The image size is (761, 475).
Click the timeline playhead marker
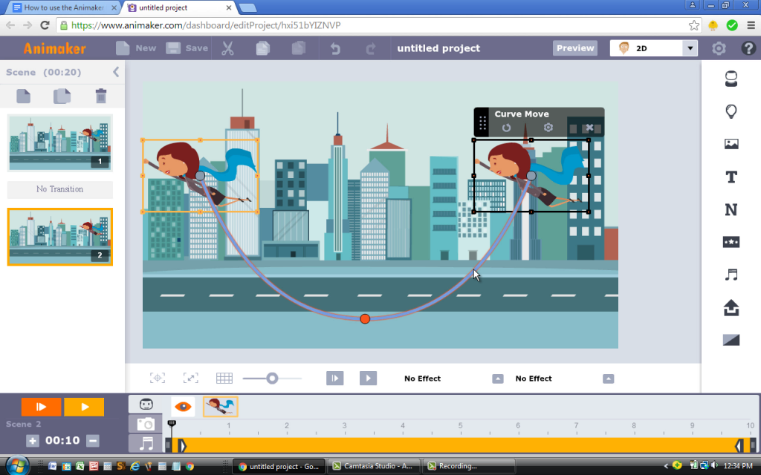pyautogui.click(x=172, y=424)
